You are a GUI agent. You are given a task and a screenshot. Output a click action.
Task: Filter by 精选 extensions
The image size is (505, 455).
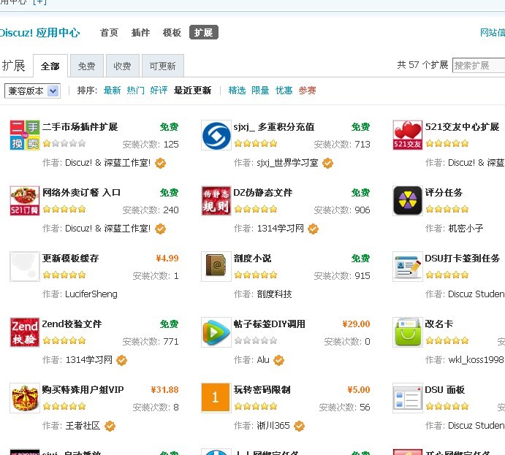click(237, 91)
